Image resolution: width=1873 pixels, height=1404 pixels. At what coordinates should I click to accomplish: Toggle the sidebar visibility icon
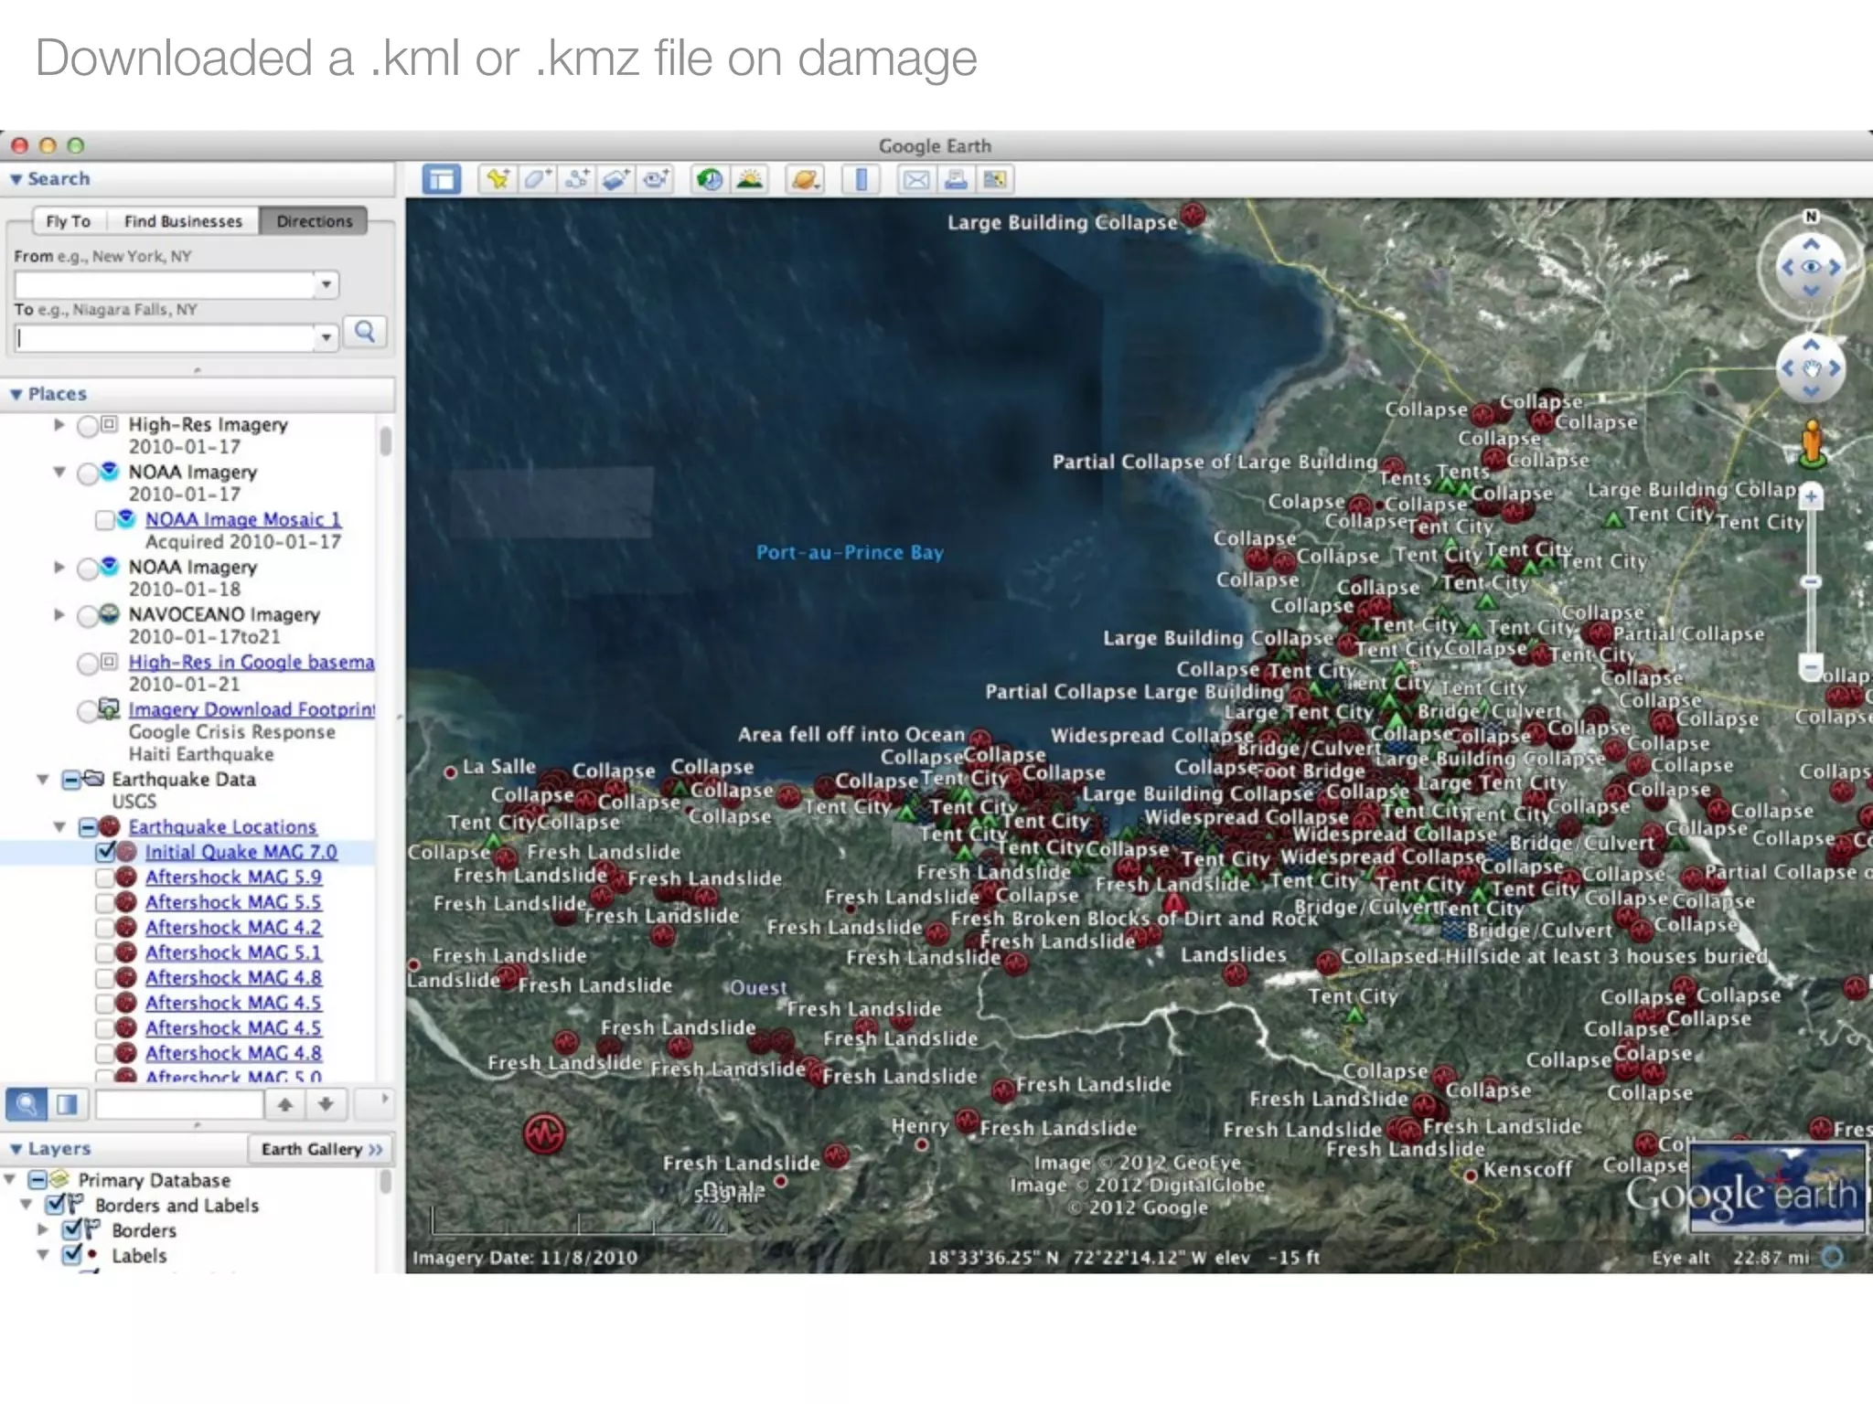(441, 179)
